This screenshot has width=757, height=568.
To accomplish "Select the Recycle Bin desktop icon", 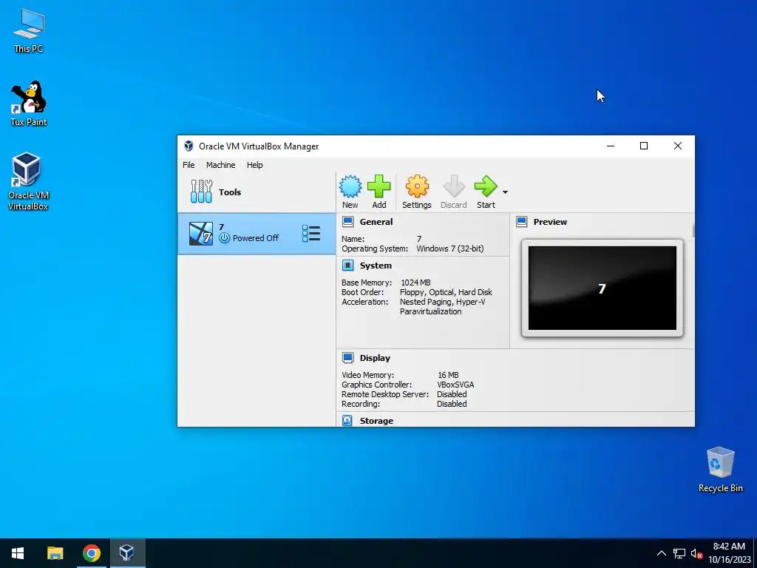I will 720,470.
